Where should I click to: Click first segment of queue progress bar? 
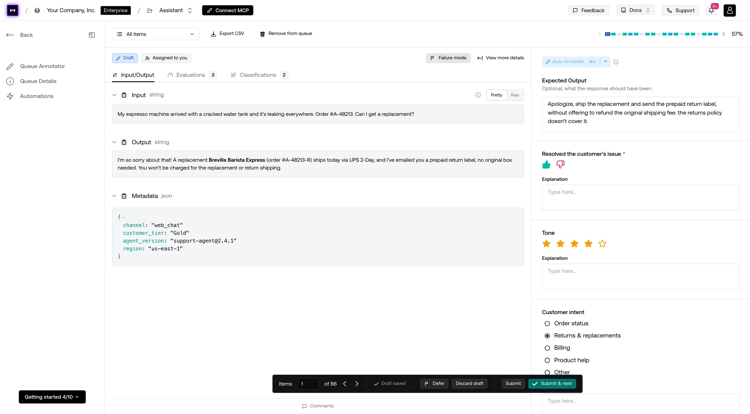[x=607, y=34]
